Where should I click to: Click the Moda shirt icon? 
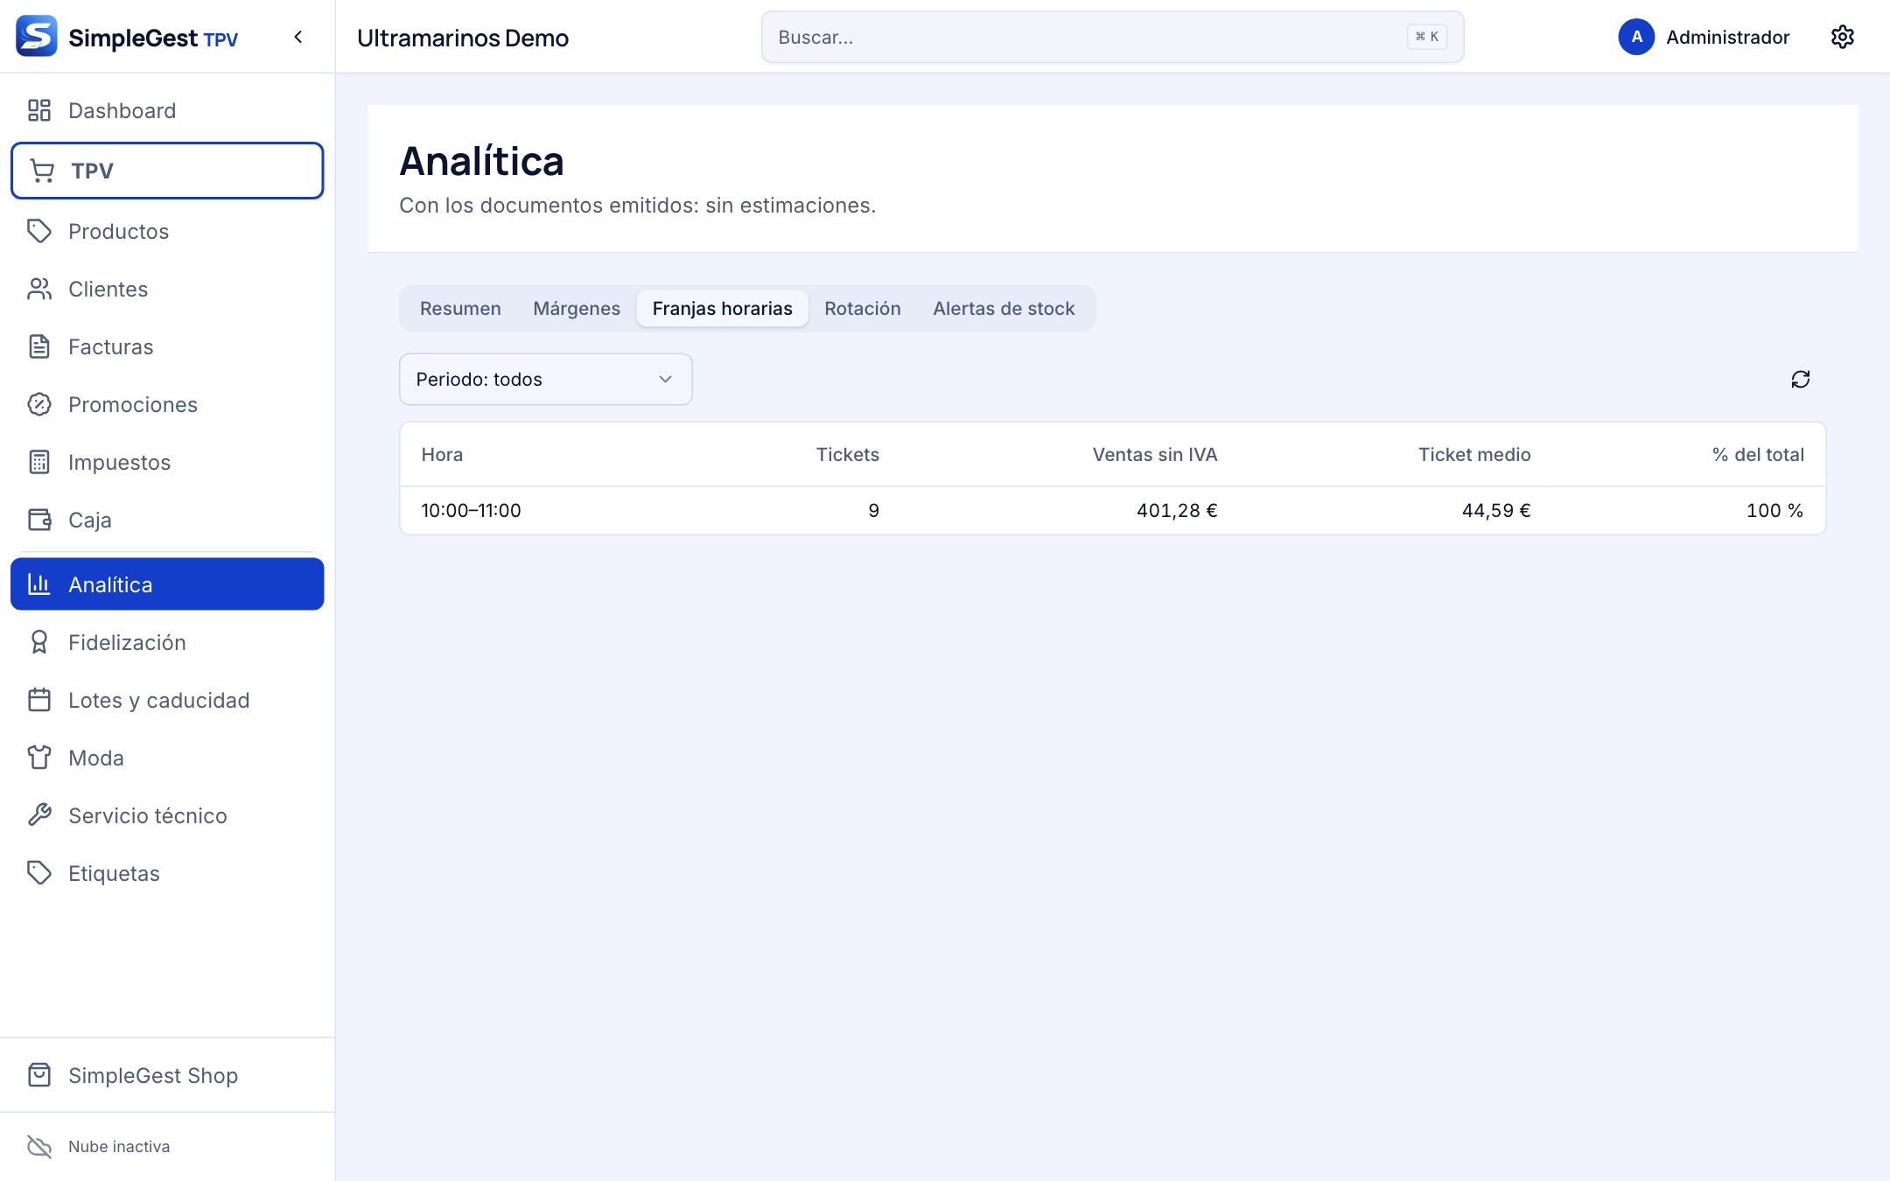point(39,758)
